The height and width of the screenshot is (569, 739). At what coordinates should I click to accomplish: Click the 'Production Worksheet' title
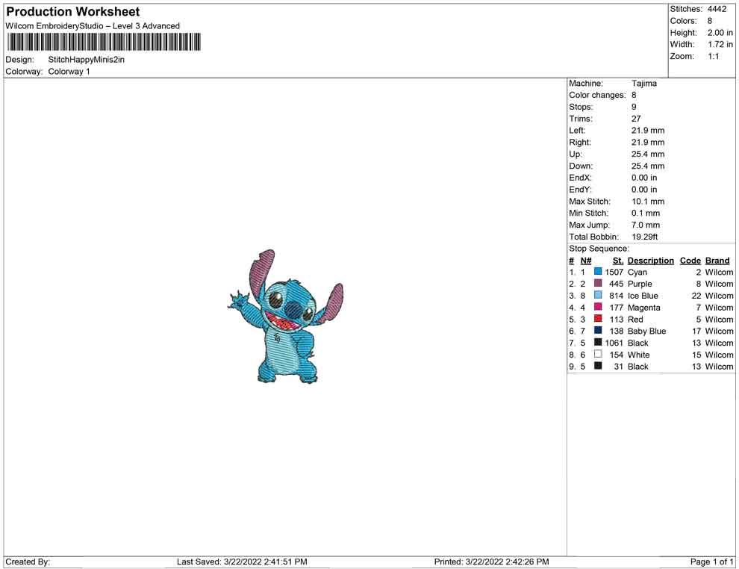coord(72,12)
